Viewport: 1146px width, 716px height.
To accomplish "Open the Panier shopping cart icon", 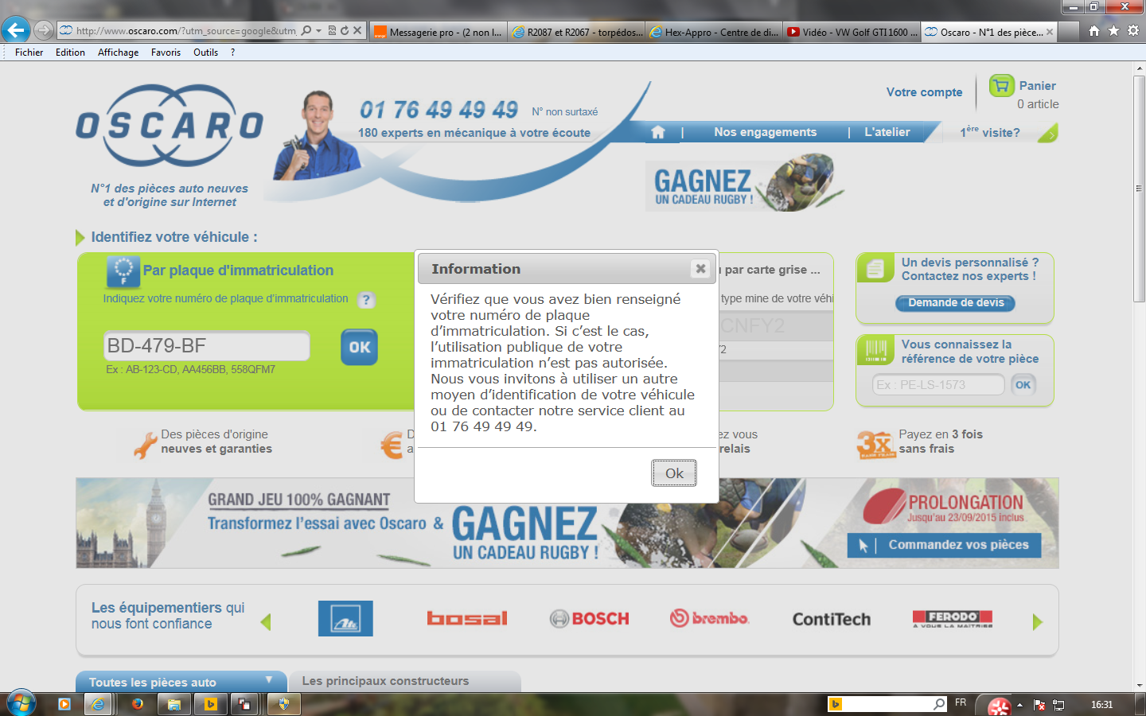I will click(1001, 86).
